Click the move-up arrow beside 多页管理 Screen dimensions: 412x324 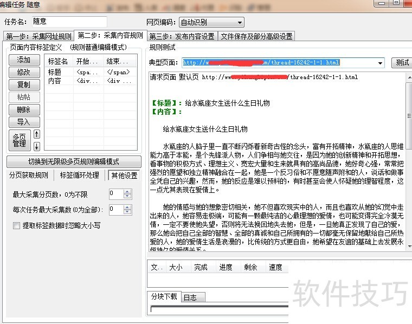point(36,134)
